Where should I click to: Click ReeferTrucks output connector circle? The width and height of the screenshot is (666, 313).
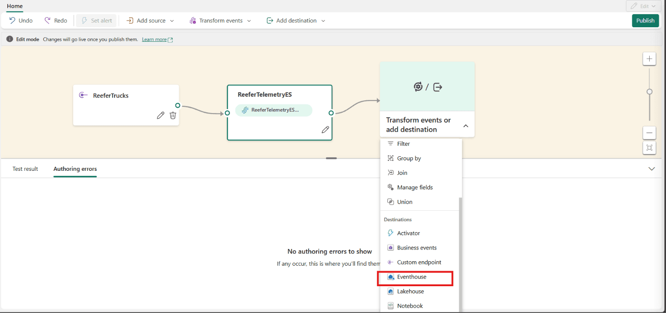[177, 105]
